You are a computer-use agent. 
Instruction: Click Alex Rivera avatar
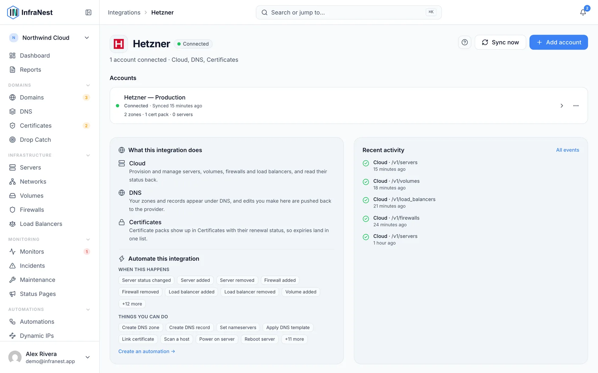[15, 357]
